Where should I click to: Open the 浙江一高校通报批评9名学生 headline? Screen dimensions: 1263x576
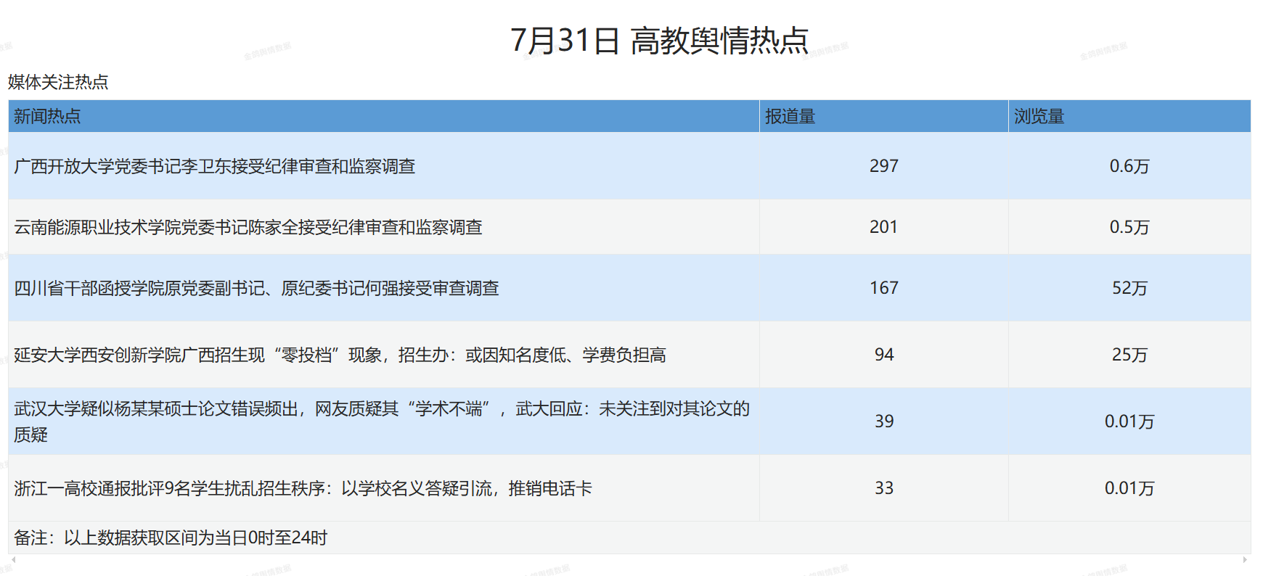click(x=303, y=488)
